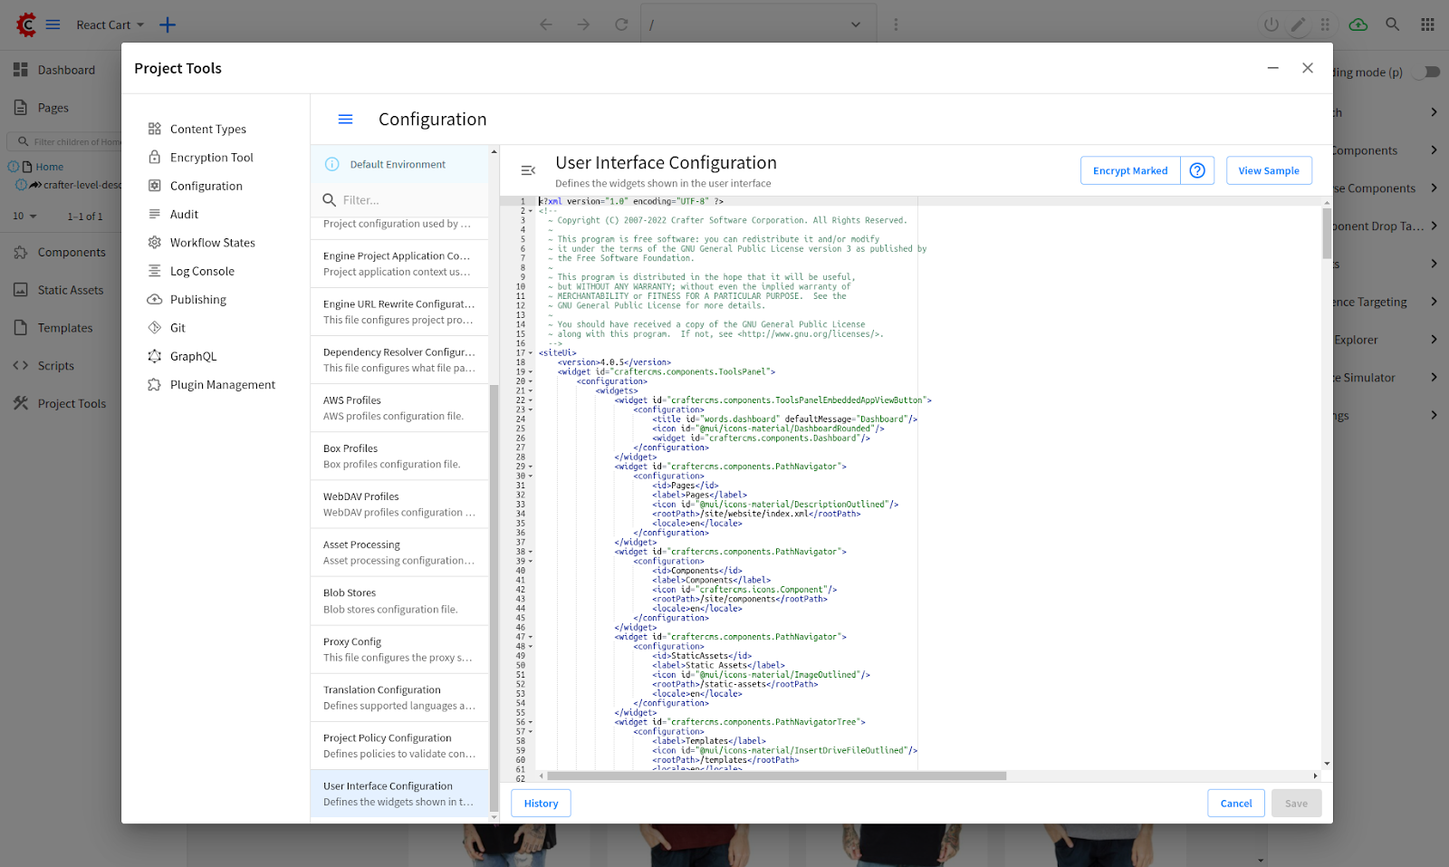
Task: Open the Workflow States tool
Action: pyautogui.click(x=212, y=243)
